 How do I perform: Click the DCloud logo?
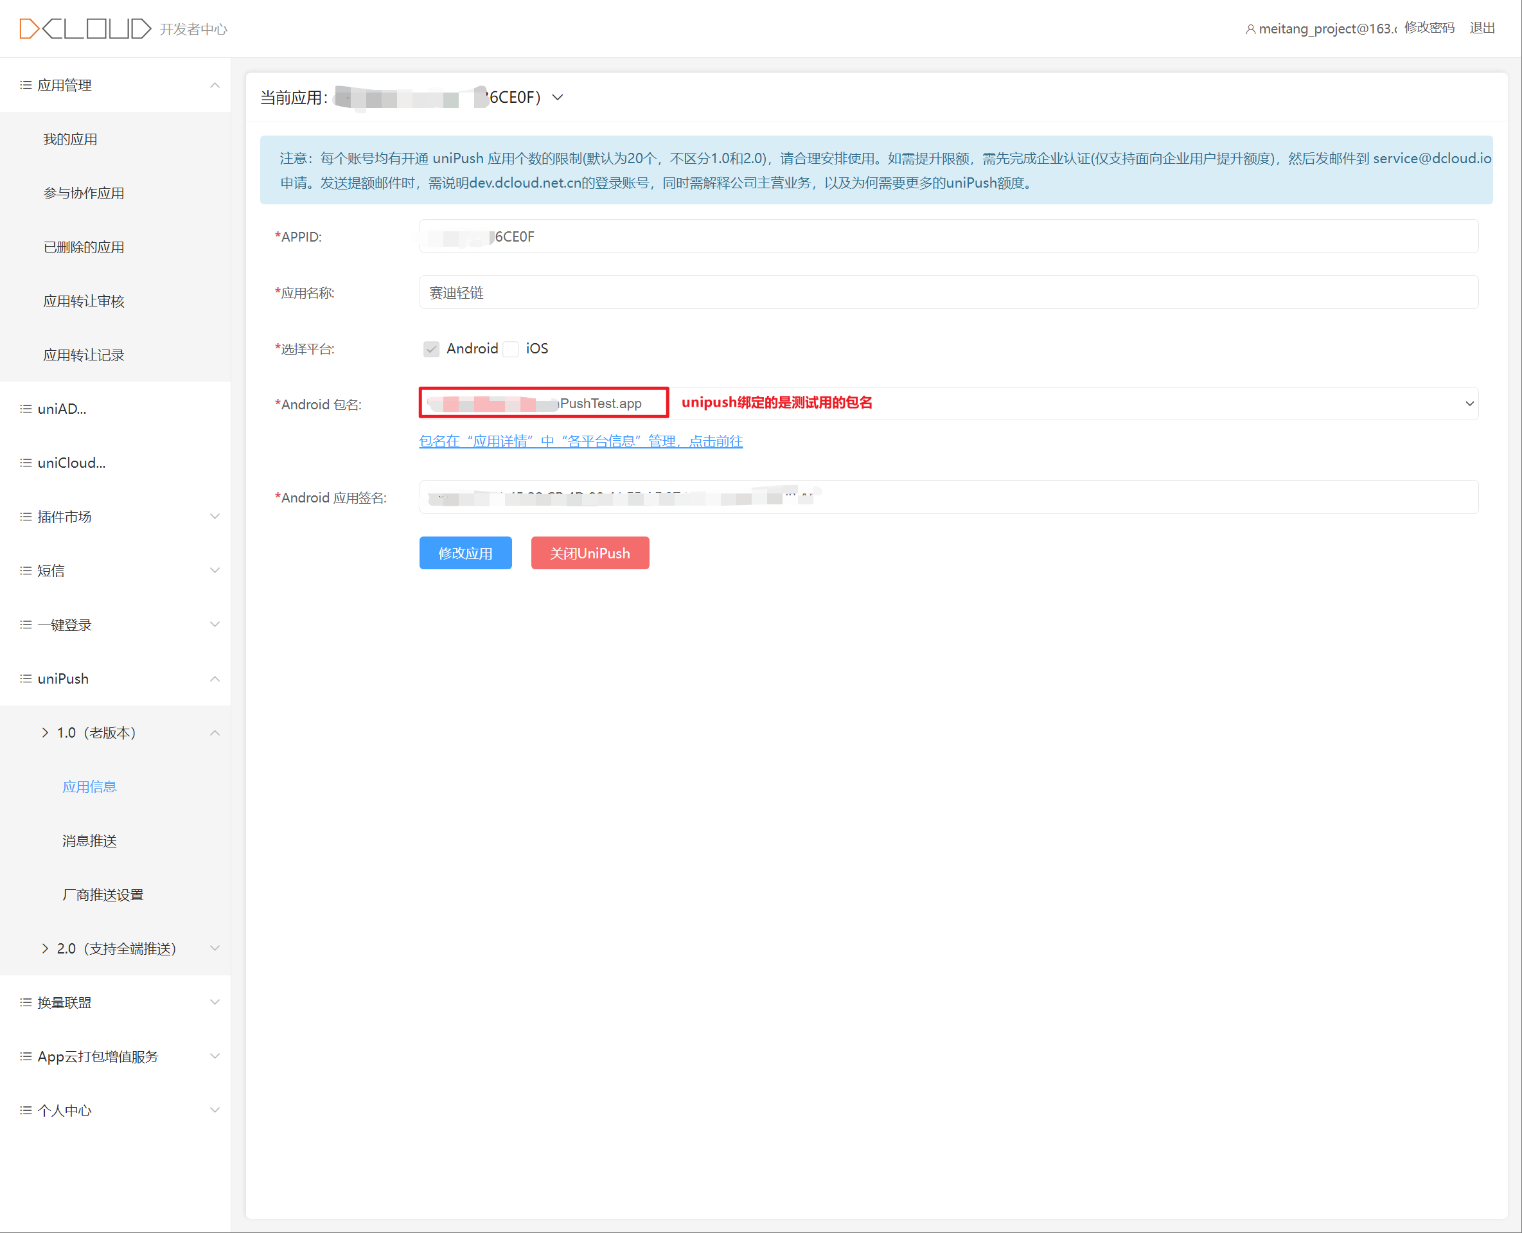pyautogui.click(x=85, y=28)
